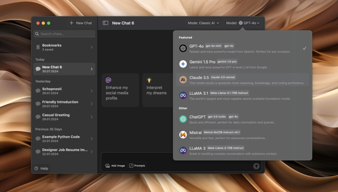Viewport: 338px width, 192px height.
Task: Click the OpenAI icon in the Model selector
Action: [241, 23]
